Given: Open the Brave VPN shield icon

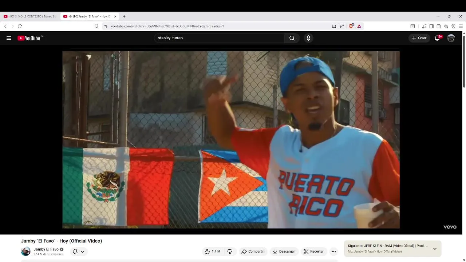Looking at the screenshot, I should pos(453,26).
